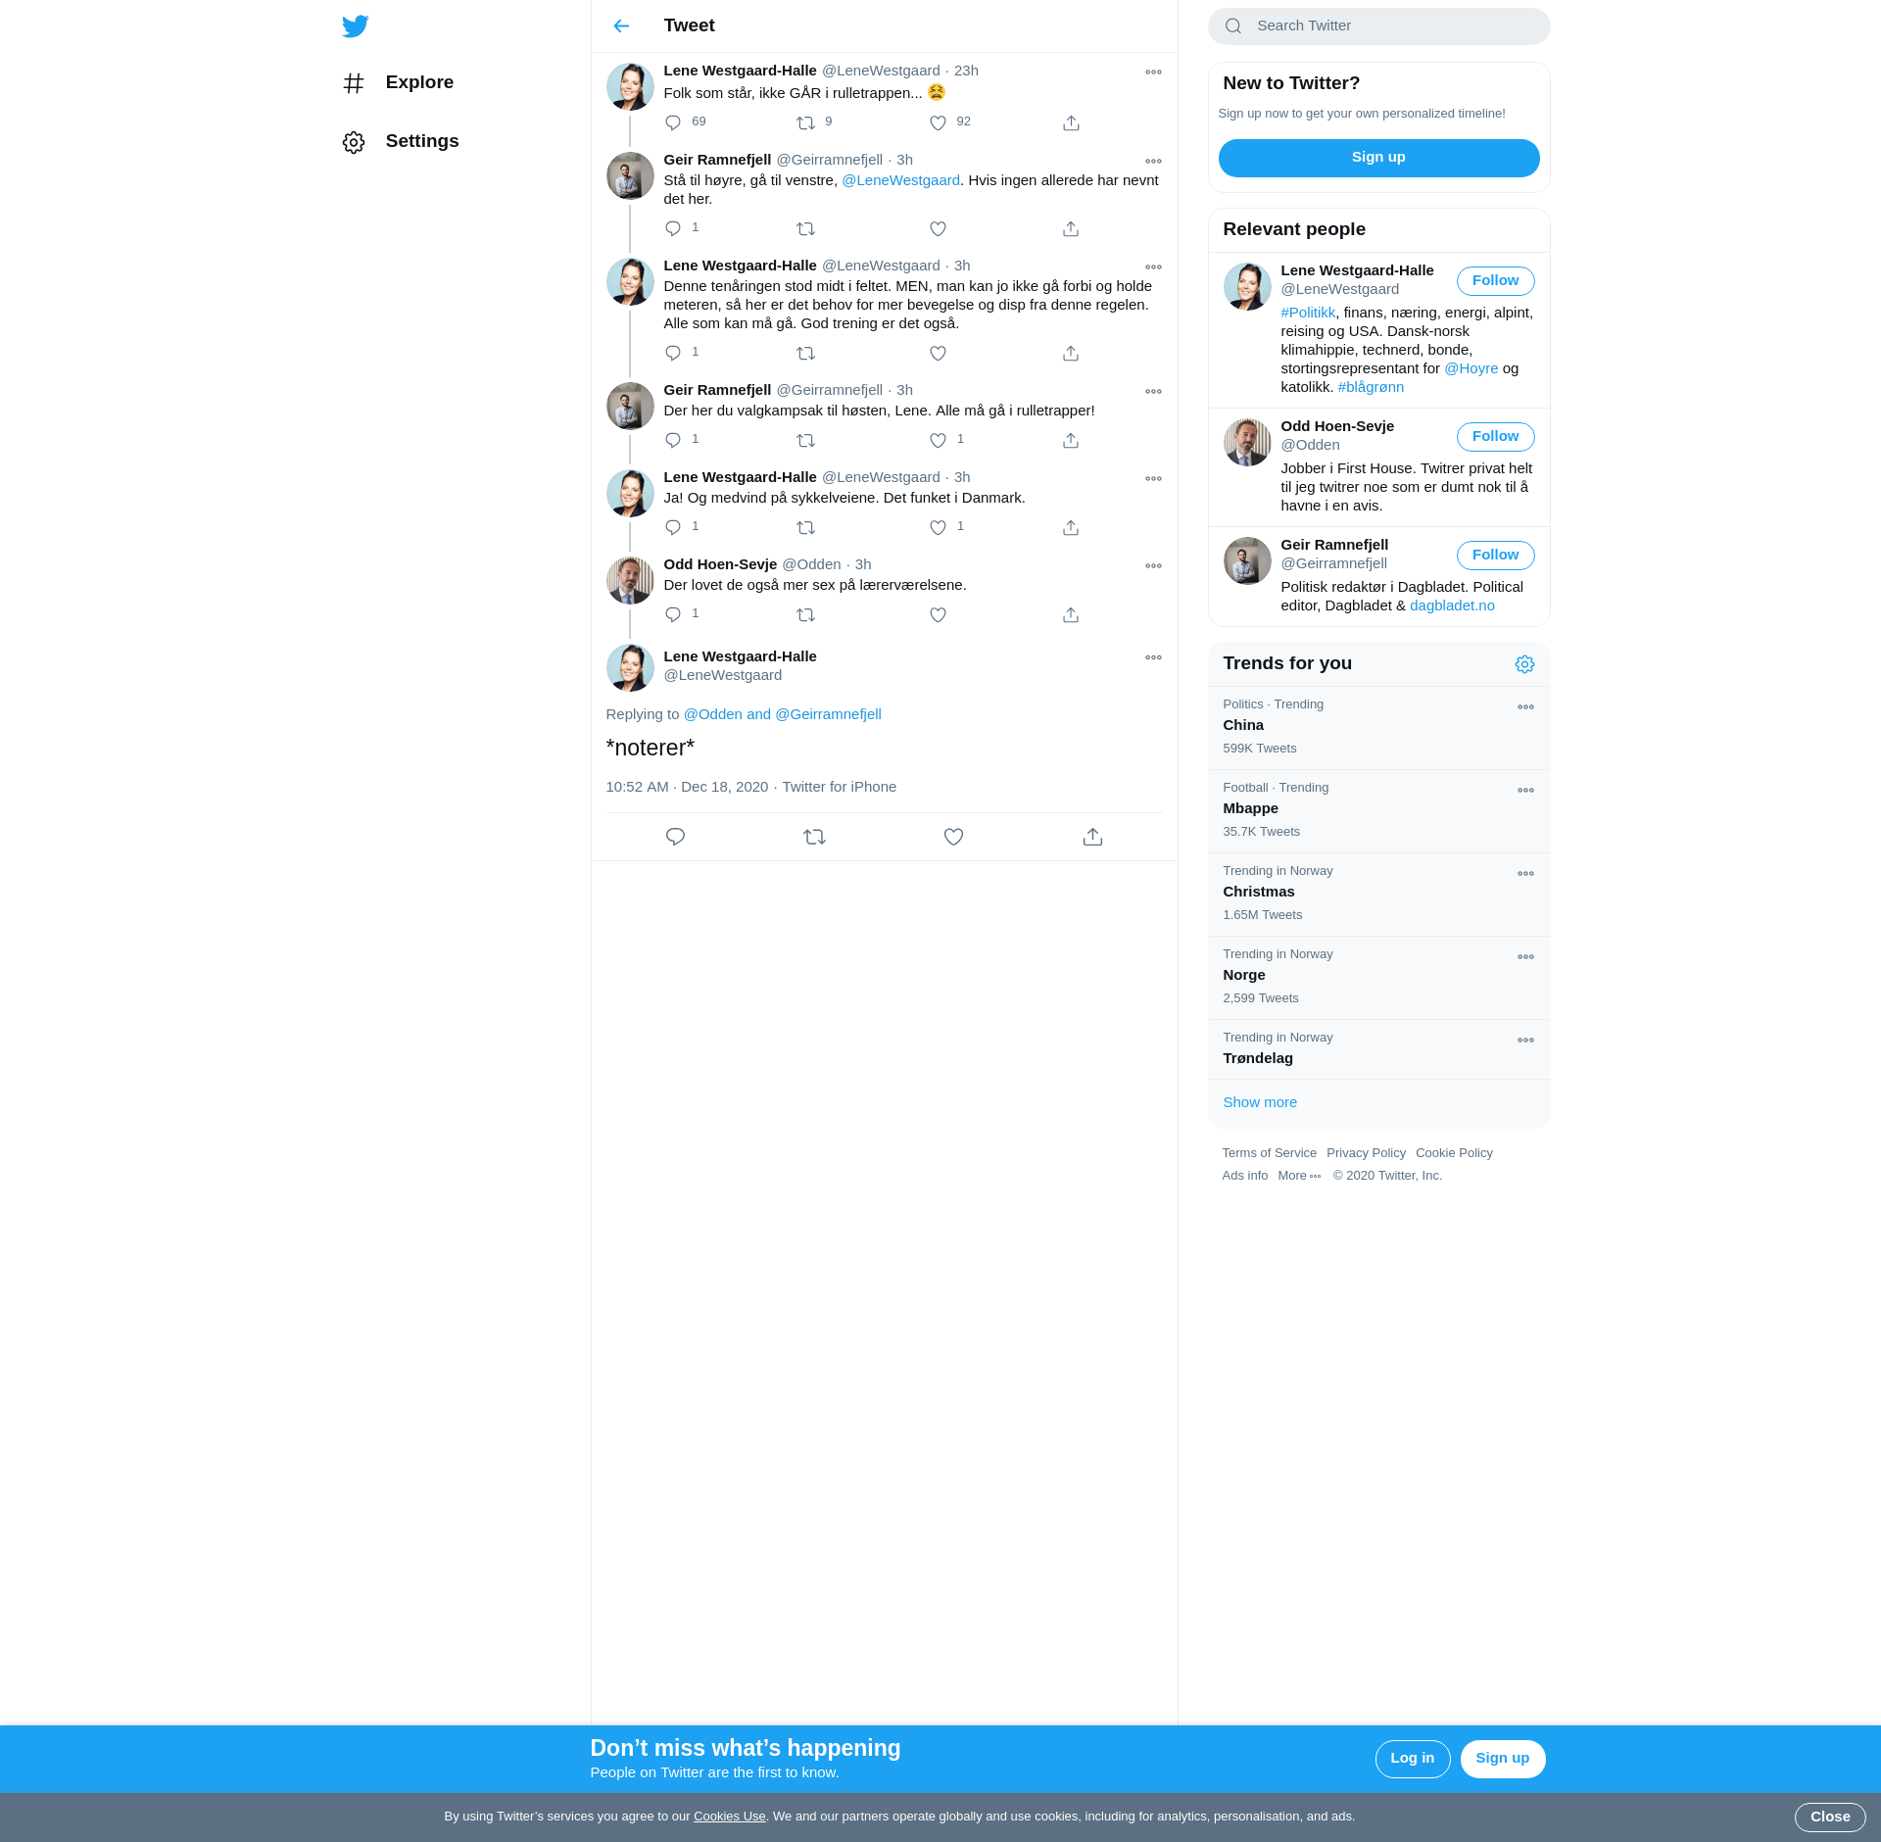Open Odd Hoen-Sevje's avatar in the thread
Viewport: 1881px width, 1842px height.
tap(630, 580)
